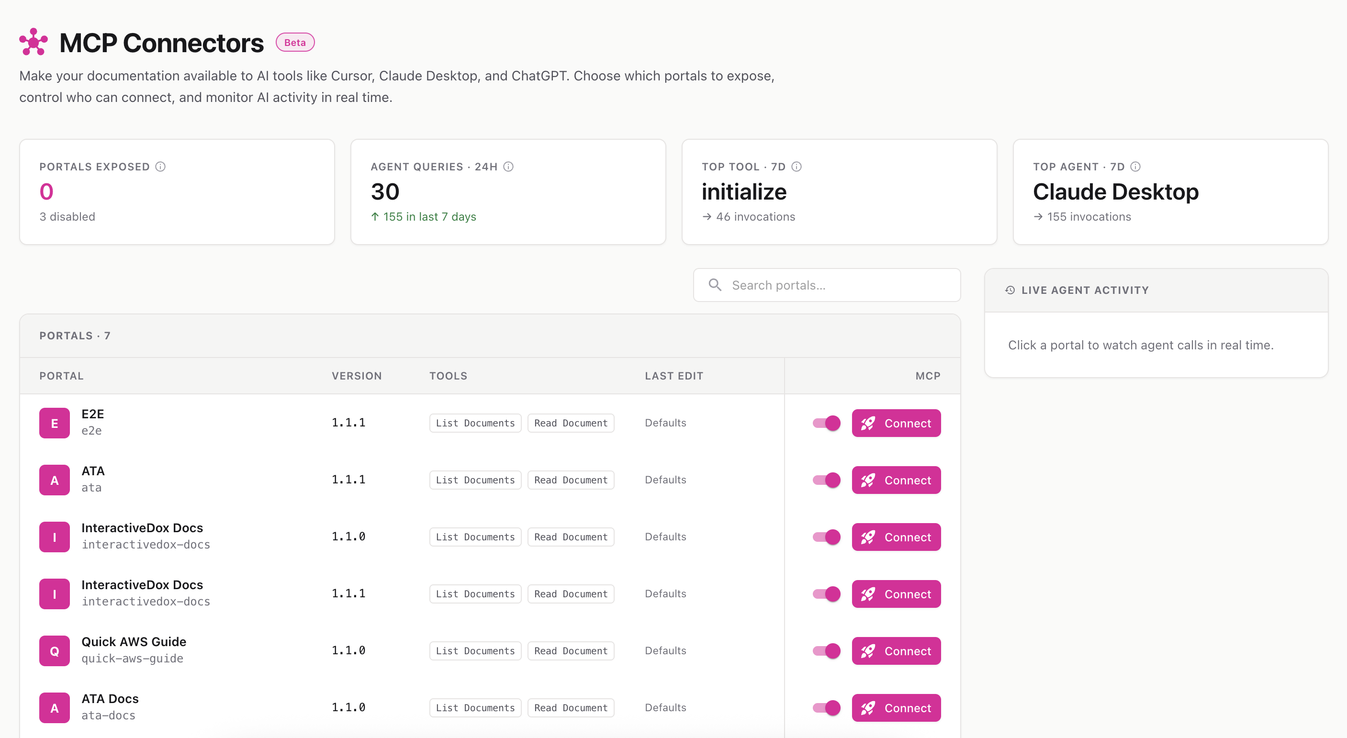
Task: Click the A avatar for ATA Docs
Action: pyautogui.click(x=55, y=708)
